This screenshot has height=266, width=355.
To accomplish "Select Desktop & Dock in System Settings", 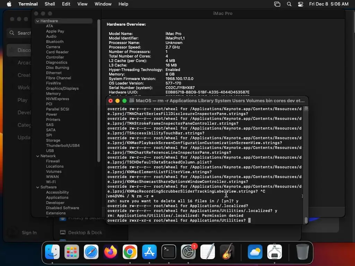I will coord(85,232).
